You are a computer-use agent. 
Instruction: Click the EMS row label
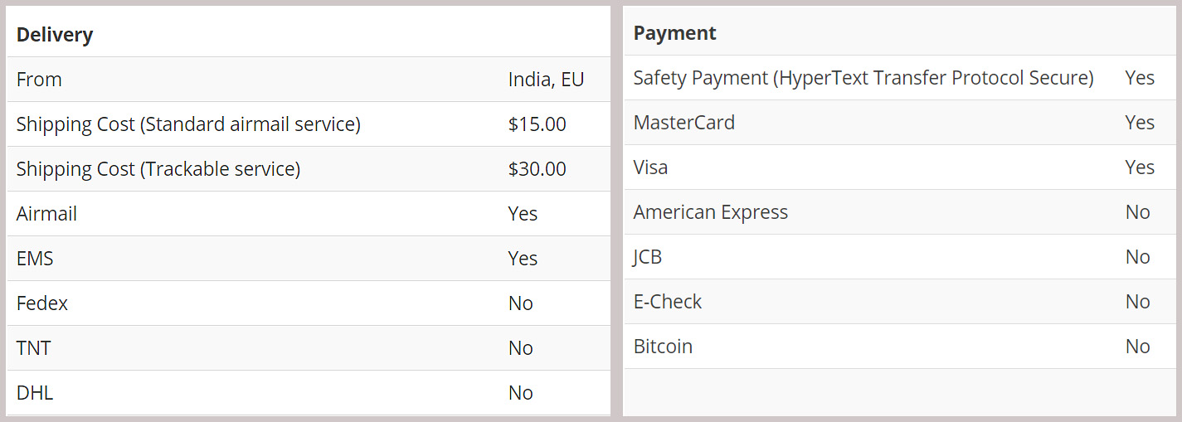point(35,259)
